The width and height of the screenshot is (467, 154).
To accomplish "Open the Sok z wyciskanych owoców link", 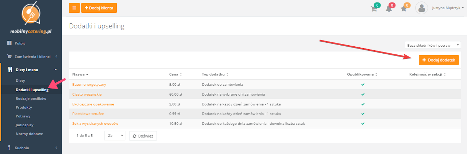I will pyautogui.click(x=95, y=124).
